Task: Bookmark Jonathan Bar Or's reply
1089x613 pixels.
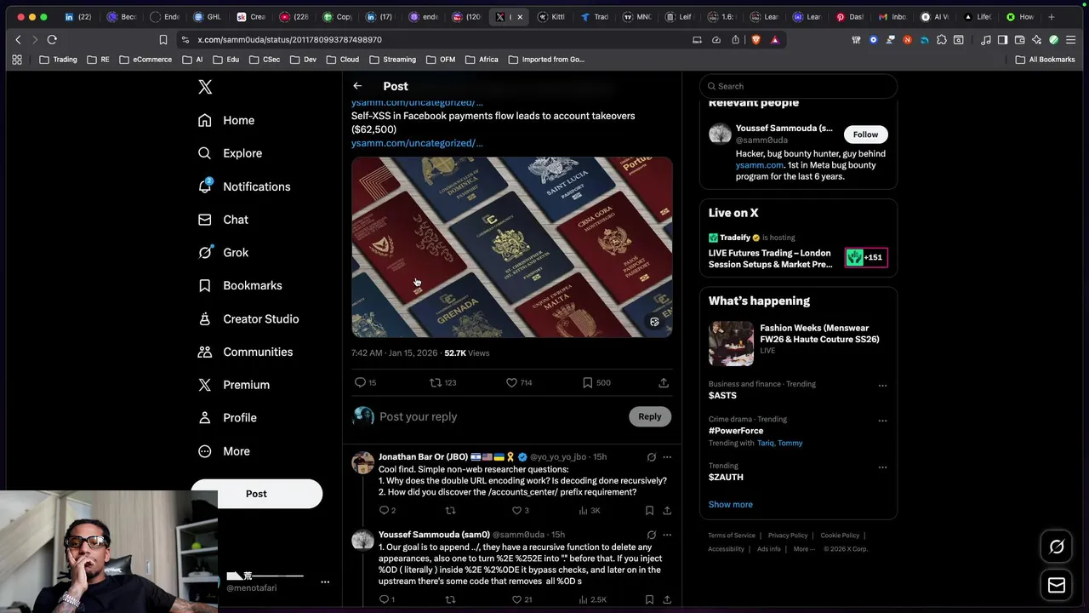Action: [x=649, y=510]
